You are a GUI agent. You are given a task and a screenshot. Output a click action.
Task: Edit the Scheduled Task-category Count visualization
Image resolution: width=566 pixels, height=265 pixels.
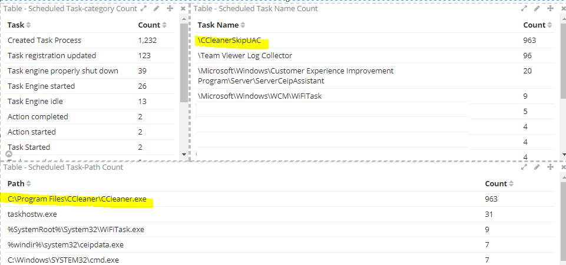[x=156, y=8]
